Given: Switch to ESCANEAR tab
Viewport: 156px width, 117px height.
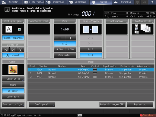Looking at the screenshot, I should [123, 2].
